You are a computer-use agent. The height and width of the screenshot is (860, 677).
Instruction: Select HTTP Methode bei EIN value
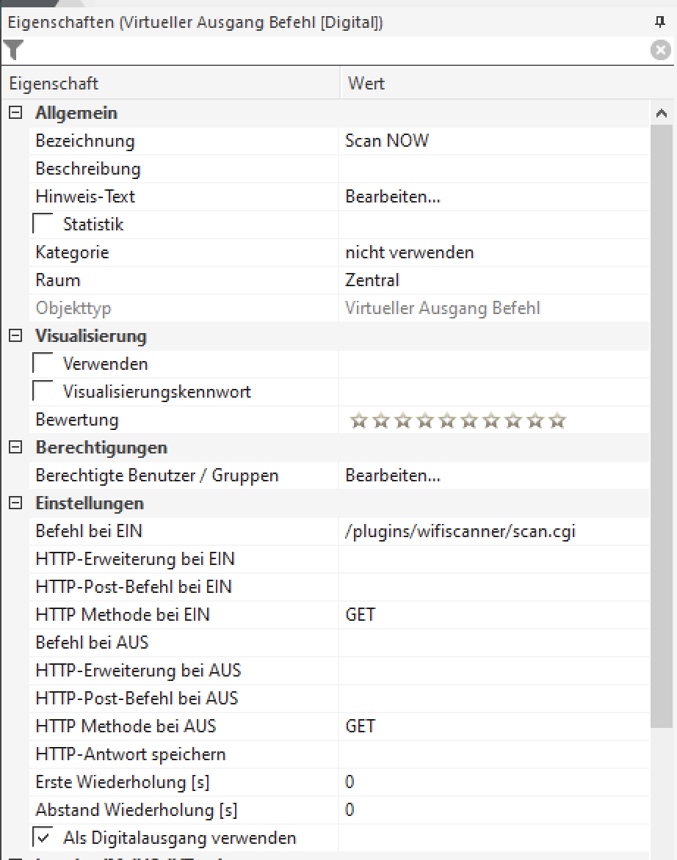(x=492, y=615)
